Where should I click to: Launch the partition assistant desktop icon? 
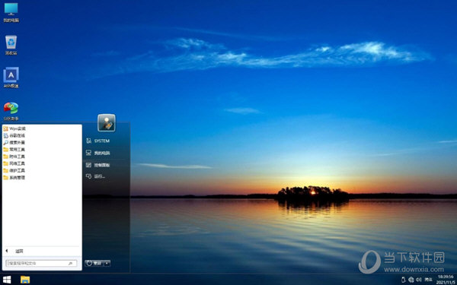pyautogui.click(x=11, y=111)
